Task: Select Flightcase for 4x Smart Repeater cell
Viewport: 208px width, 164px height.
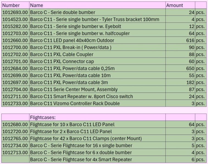Action: click(x=97, y=159)
